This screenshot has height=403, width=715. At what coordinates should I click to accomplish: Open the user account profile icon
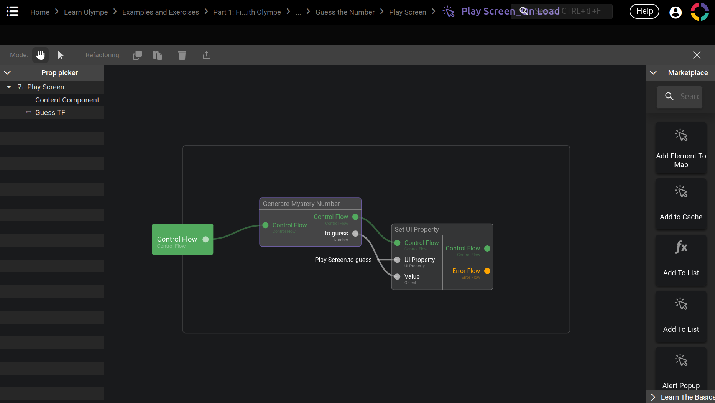pyautogui.click(x=676, y=12)
